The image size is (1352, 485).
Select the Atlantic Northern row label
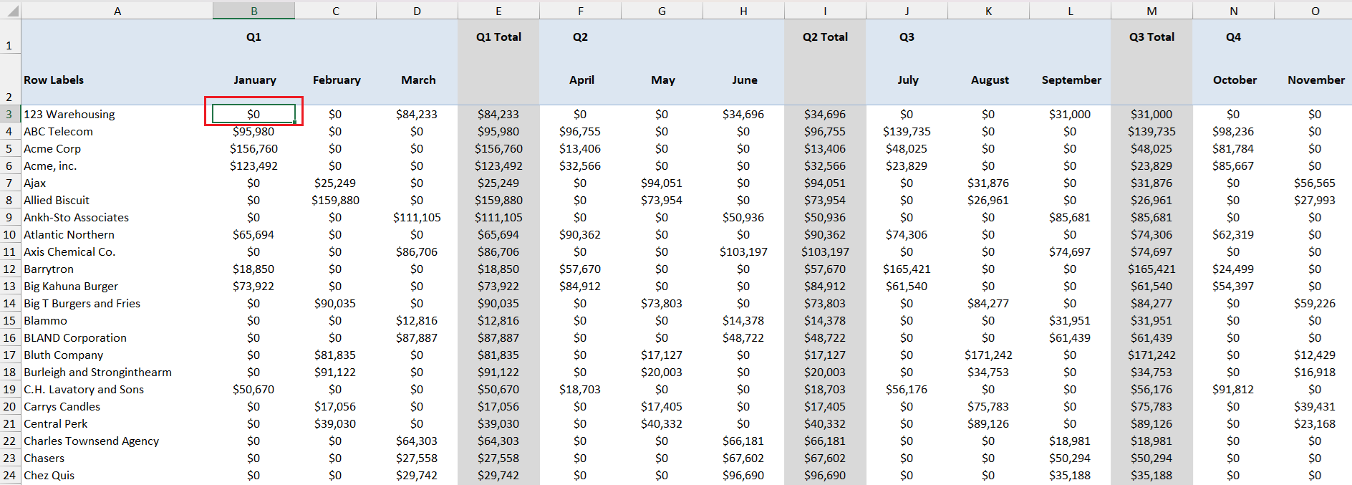(x=69, y=234)
